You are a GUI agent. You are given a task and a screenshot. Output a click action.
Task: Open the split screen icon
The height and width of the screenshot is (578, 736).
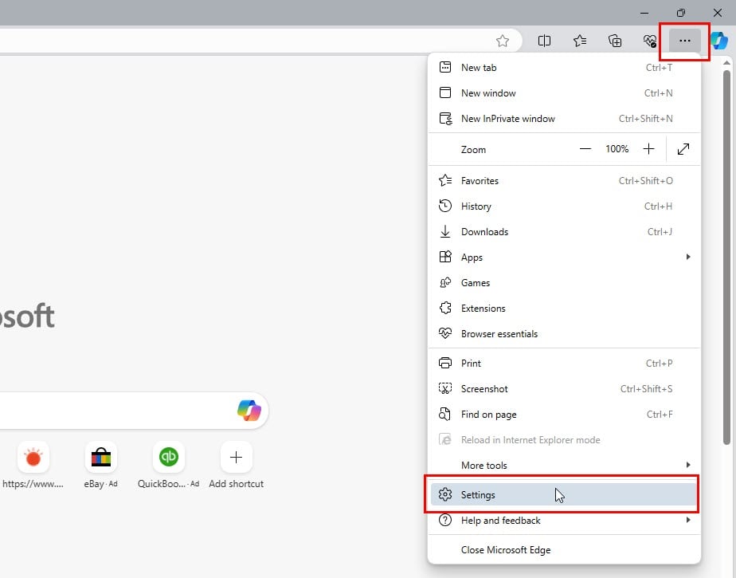click(x=545, y=40)
